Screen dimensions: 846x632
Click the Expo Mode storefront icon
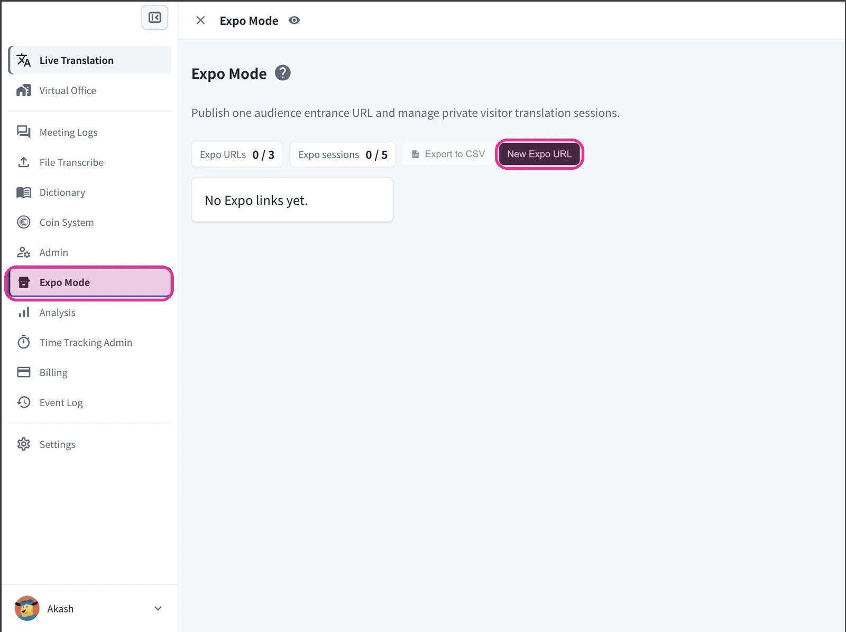coord(24,282)
